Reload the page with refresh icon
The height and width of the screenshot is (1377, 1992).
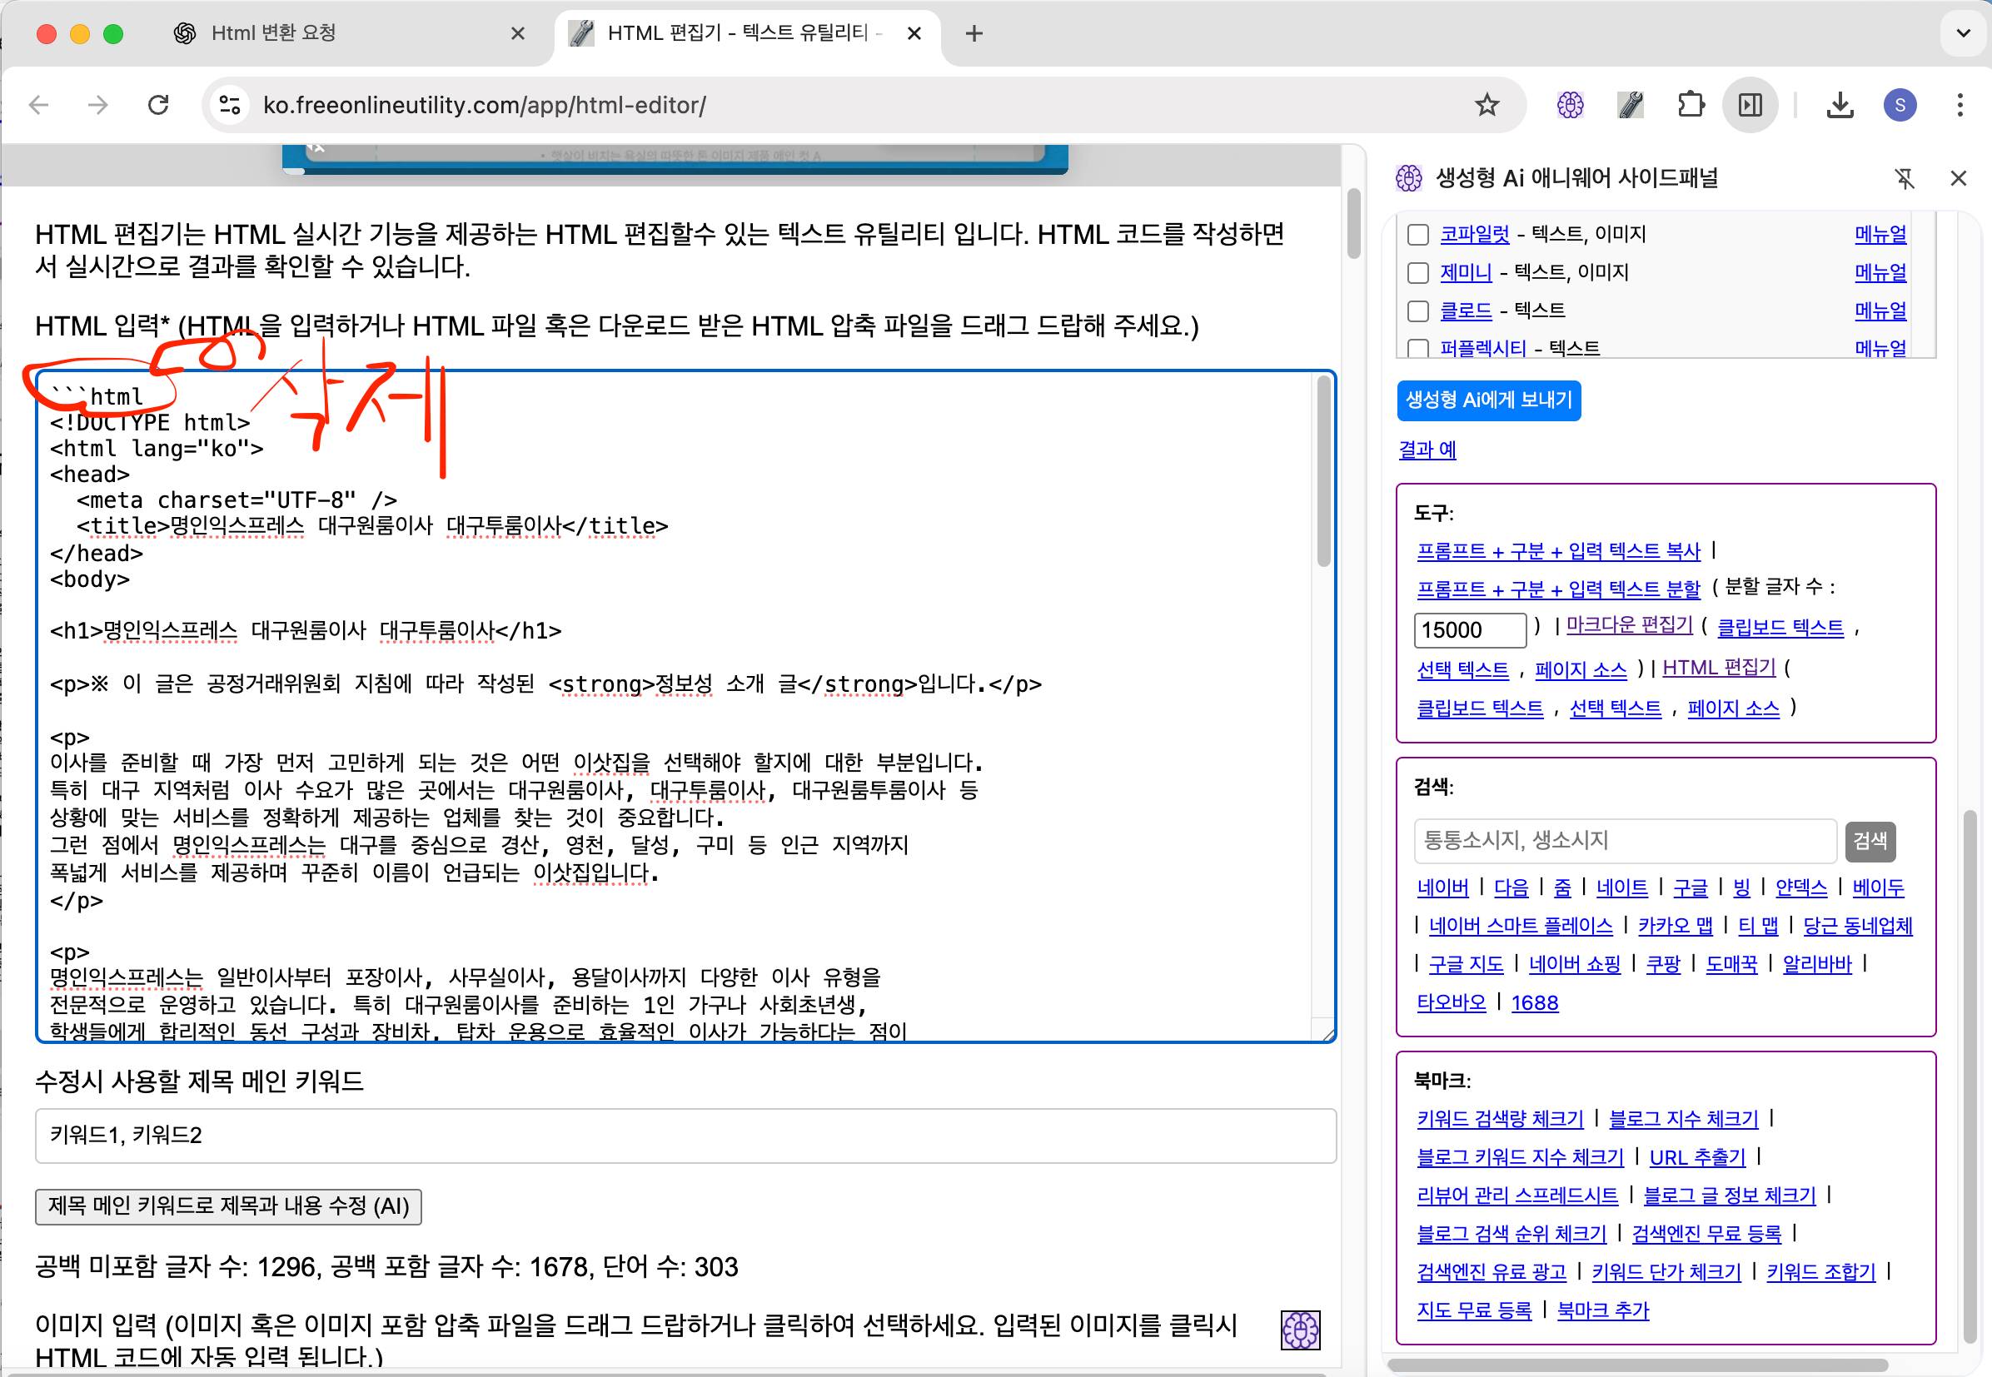click(x=158, y=105)
